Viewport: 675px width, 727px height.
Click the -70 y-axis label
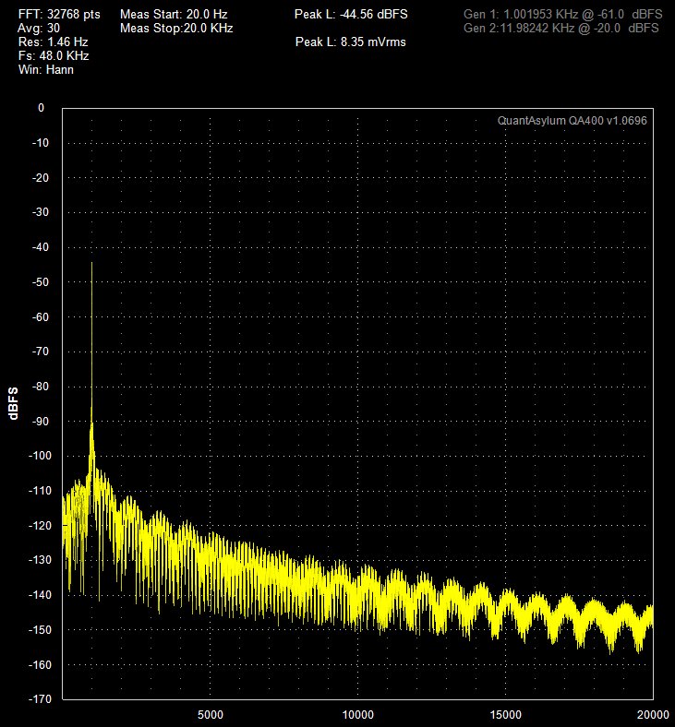tap(41, 351)
